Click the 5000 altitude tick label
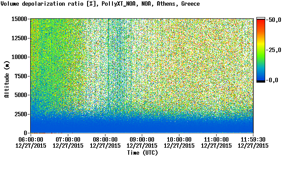 [21, 95]
